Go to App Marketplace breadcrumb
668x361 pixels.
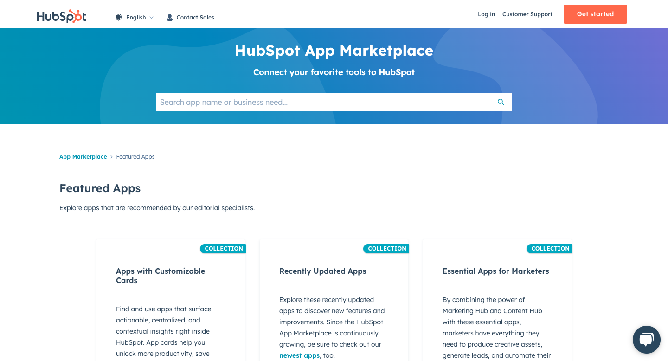pos(83,157)
